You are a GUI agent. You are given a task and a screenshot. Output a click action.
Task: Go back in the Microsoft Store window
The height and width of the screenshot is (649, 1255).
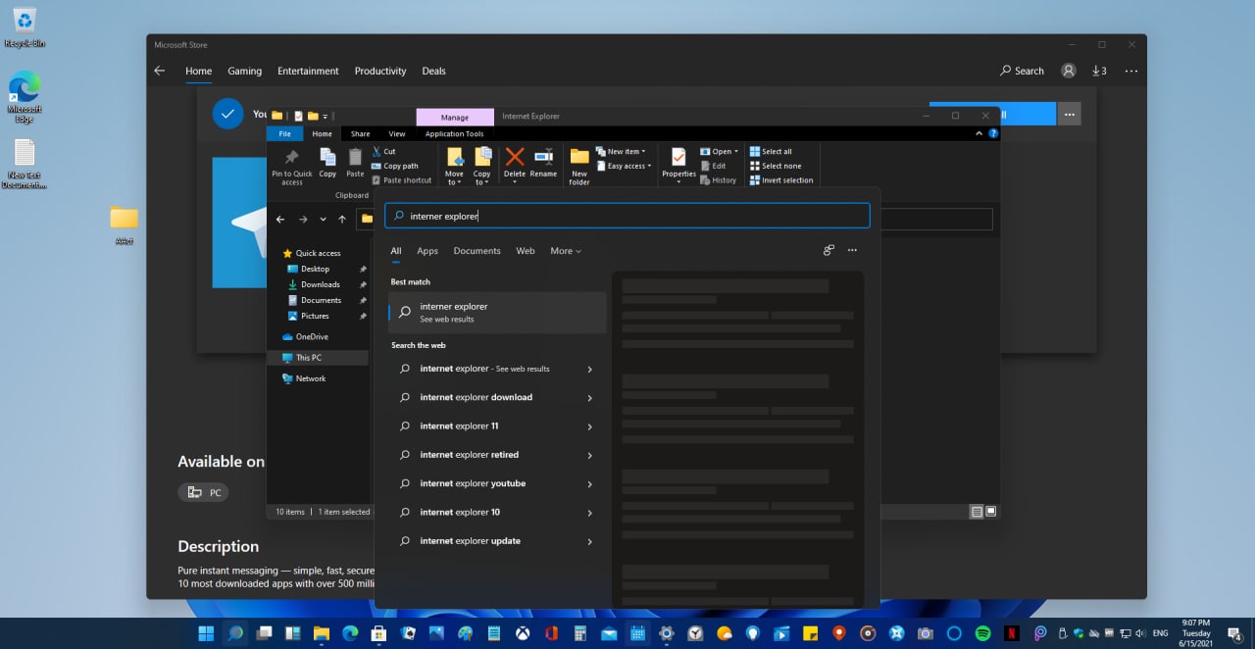[160, 71]
